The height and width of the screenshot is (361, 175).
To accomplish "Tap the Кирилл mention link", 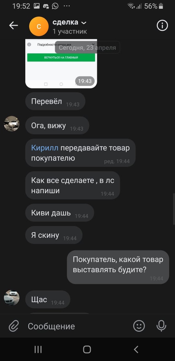I will [x=45, y=148].
